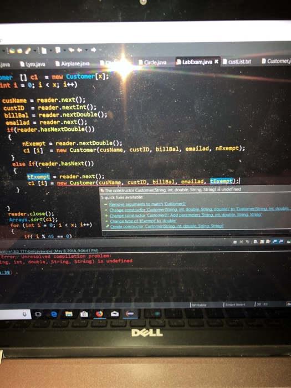This screenshot has height=388, width=291.
Task: Click the page toolbar icon before bookmark icon
Action: pyautogui.click(x=44, y=51)
